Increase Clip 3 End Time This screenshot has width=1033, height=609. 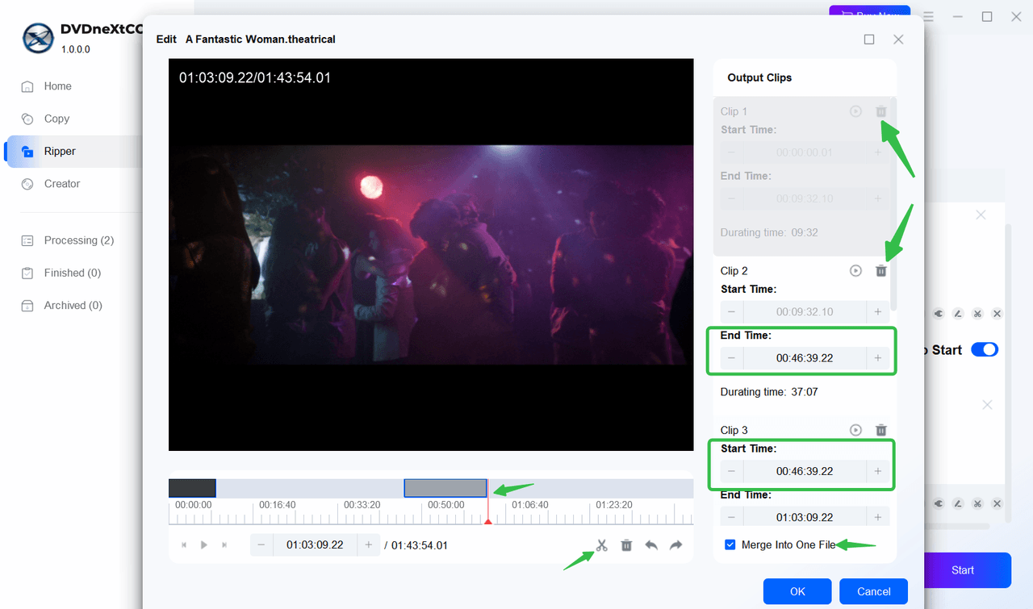(x=878, y=517)
